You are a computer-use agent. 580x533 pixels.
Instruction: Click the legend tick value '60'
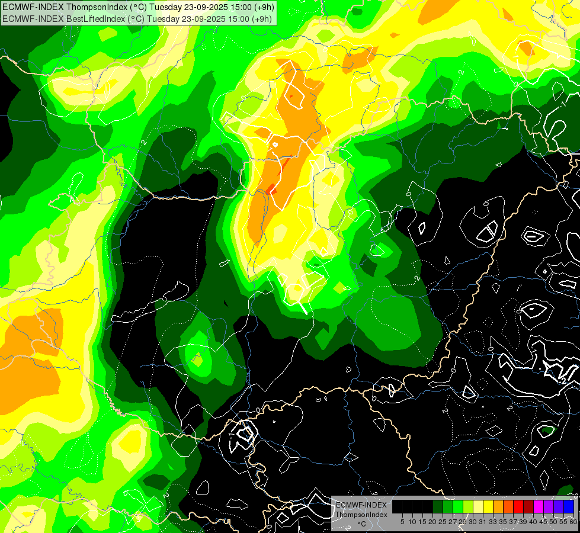click(x=573, y=522)
